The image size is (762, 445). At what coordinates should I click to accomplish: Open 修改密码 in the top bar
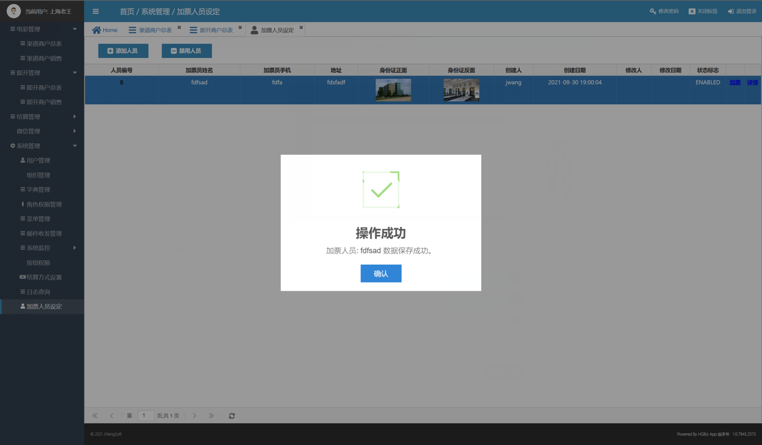pyautogui.click(x=664, y=11)
